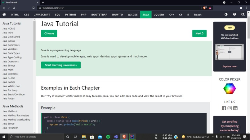Open the Java Variables sidebar link
Image resolution: width=250 pixels, height=140 pixels.
10,49
